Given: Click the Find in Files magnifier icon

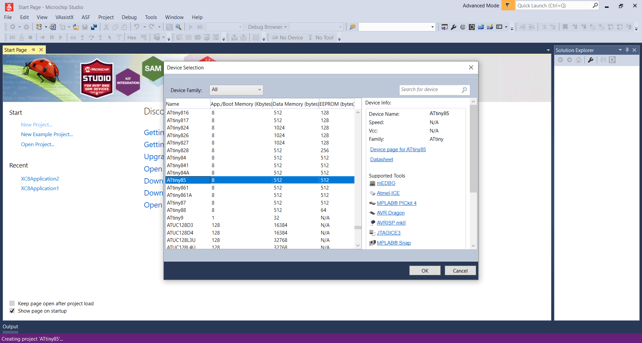Looking at the screenshot, I should pyautogui.click(x=179, y=27).
